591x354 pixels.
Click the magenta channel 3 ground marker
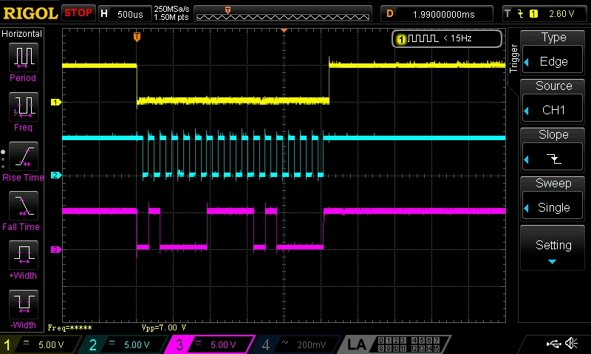[x=56, y=249]
